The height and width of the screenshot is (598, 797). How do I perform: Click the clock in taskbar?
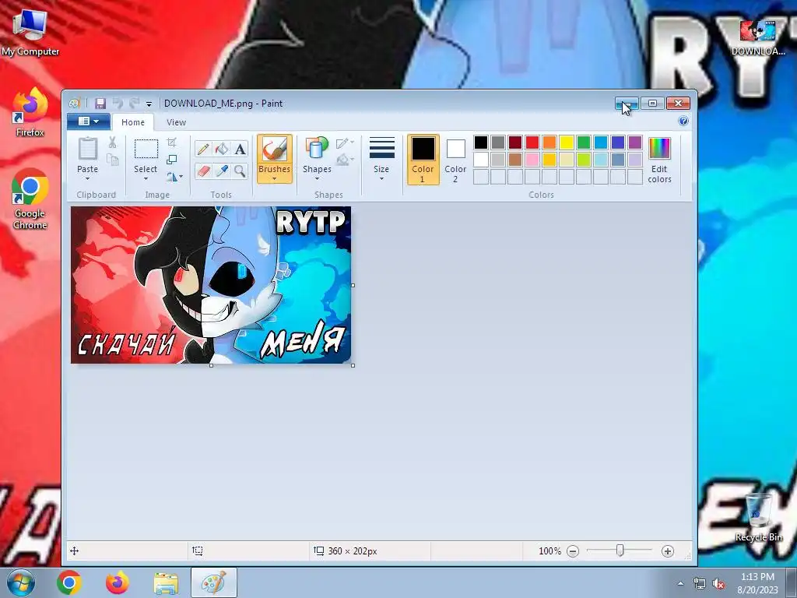pyautogui.click(x=757, y=583)
